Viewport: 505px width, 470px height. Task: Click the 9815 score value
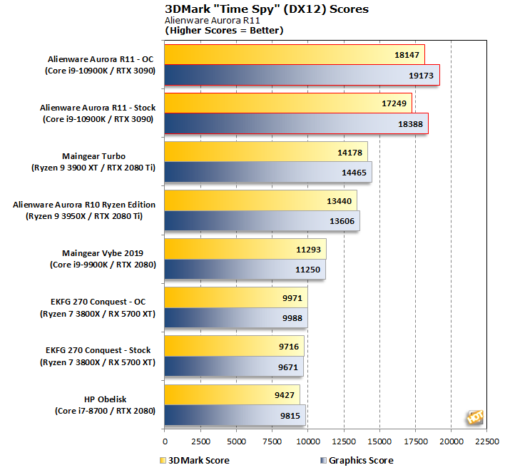coord(290,416)
